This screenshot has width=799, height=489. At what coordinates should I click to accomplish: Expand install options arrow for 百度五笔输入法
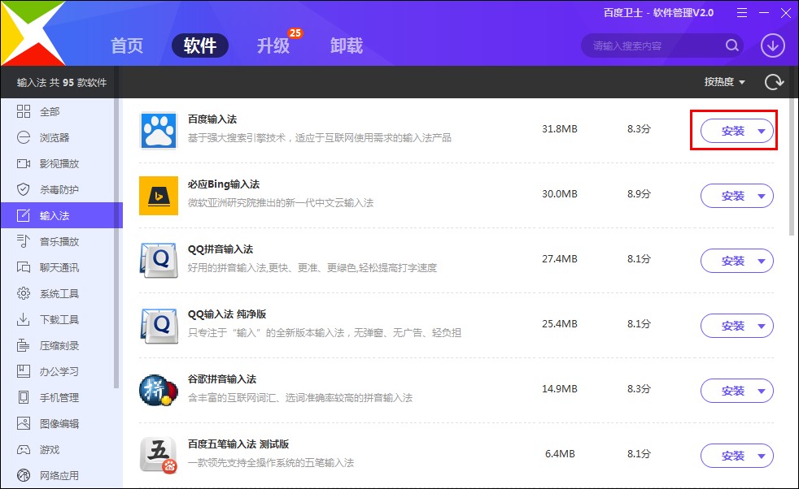(x=762, y=456)
